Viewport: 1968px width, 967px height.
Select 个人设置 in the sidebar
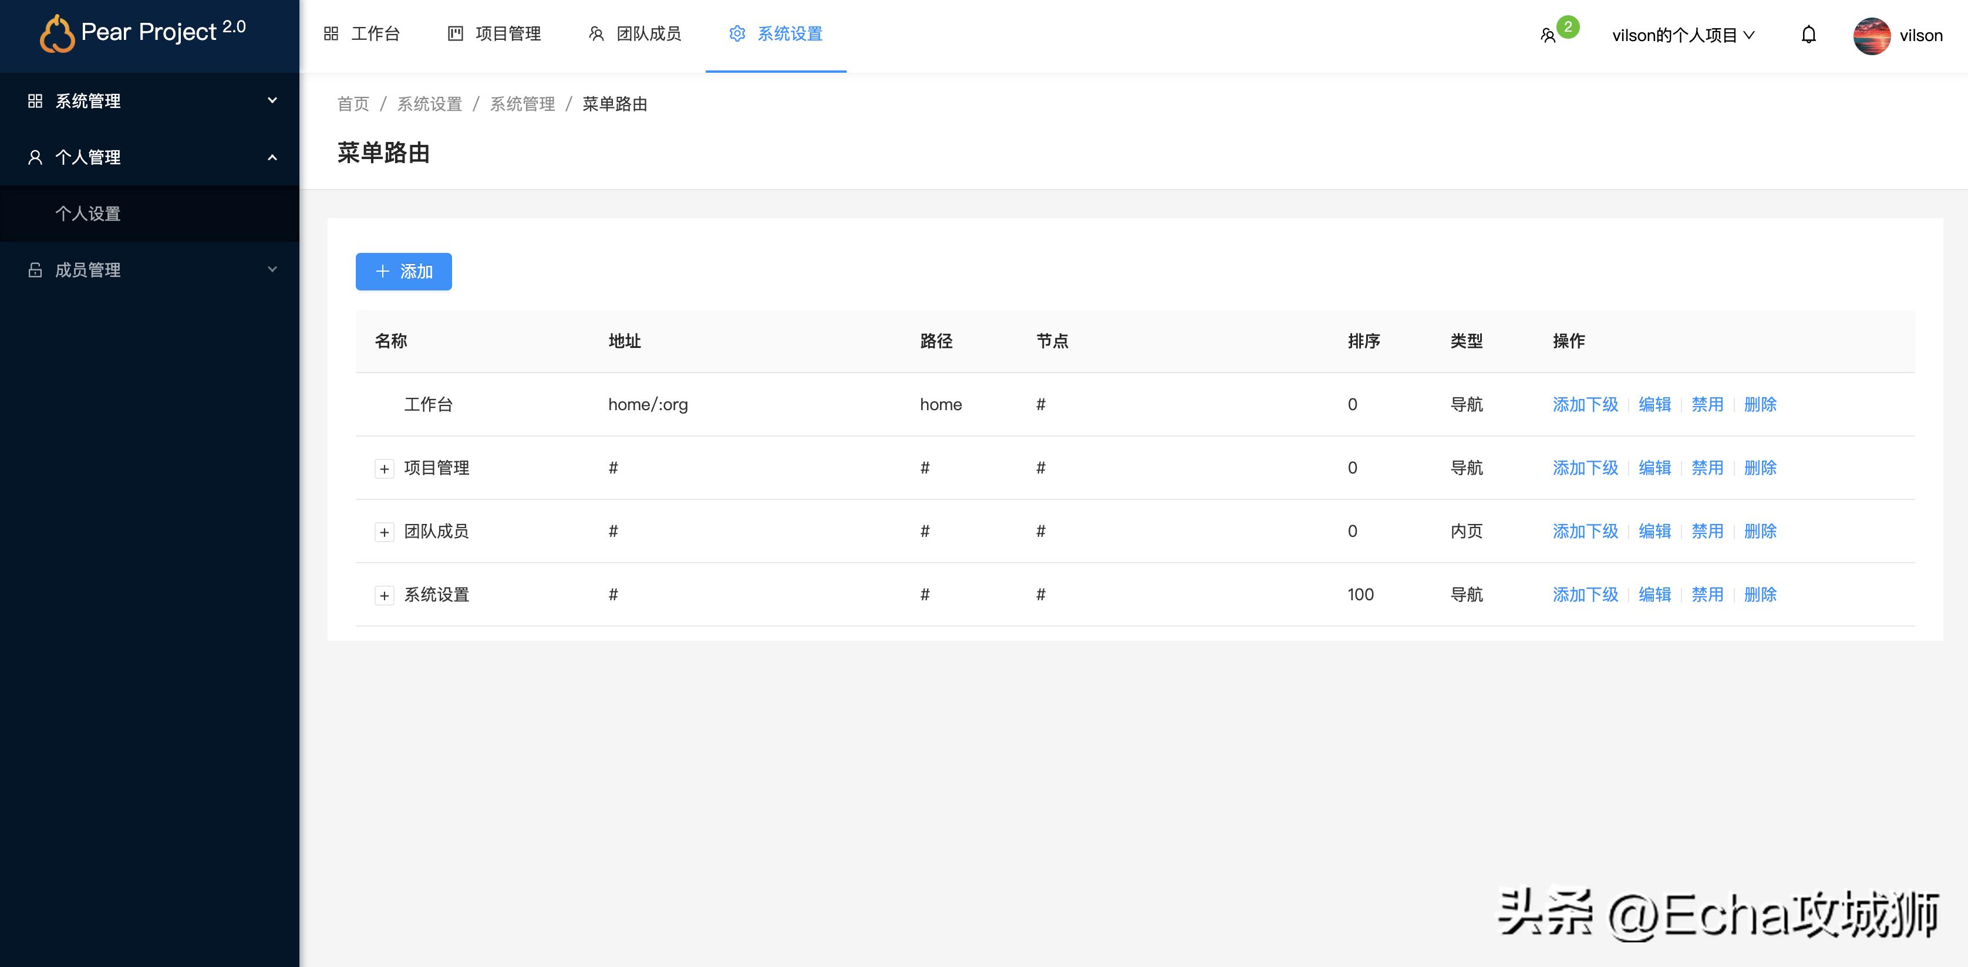click(x=88, y=214)
